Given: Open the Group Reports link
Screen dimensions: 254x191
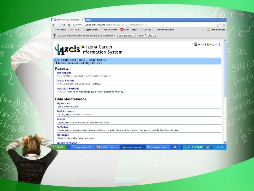Looking at the screenshot, I should [x=65, y=81].
